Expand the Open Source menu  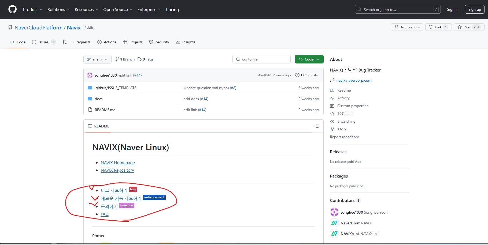coord(118,9)
